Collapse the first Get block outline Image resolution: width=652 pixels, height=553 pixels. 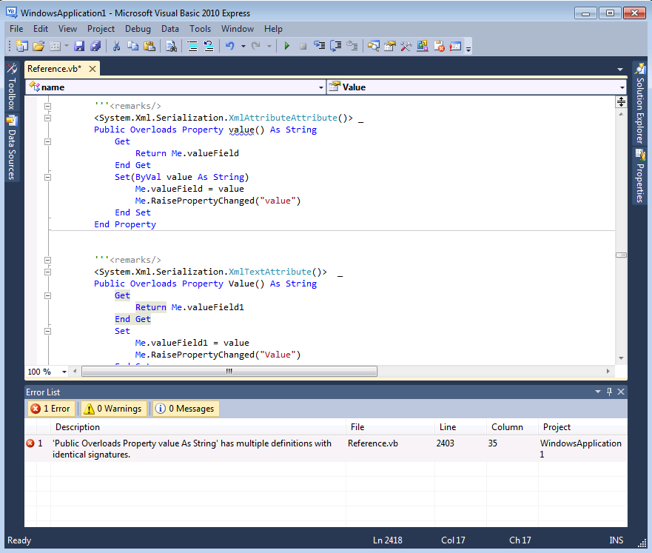pyautogui.click(x=48, y=142)
